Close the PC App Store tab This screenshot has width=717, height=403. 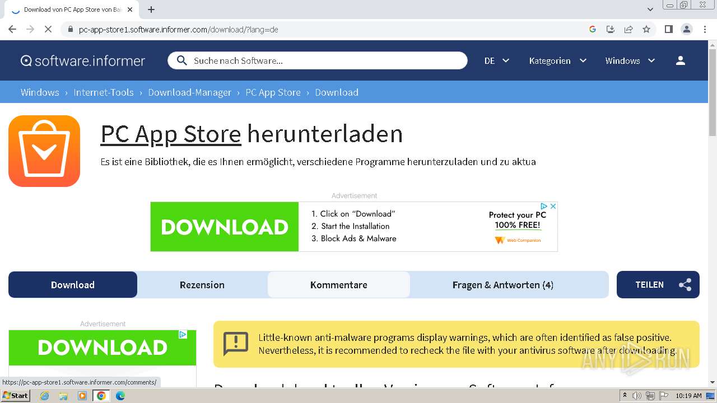click(130, 10)
